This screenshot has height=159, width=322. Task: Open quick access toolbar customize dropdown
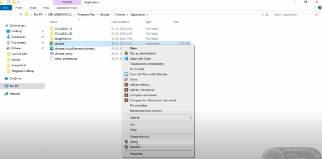pyautogui.click(x=18, y=3)
